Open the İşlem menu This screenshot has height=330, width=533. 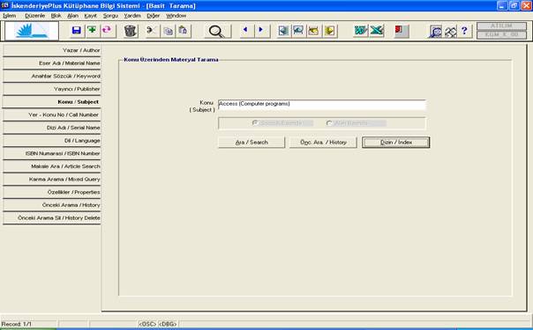(10, 16)
